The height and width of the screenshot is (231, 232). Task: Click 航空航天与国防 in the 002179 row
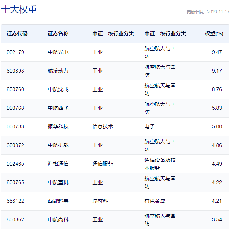click(x=160, y=52)
